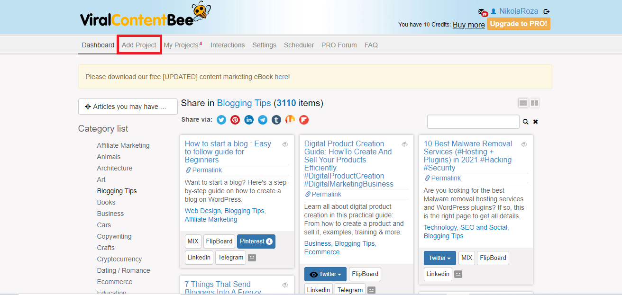622x295 pixels.
Task: Share via the Tumblr icon
Action: pyautogui.click(x=276, y=120)
